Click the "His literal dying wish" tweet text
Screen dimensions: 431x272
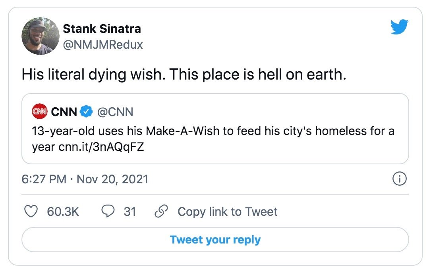click(x=184, y=75)
